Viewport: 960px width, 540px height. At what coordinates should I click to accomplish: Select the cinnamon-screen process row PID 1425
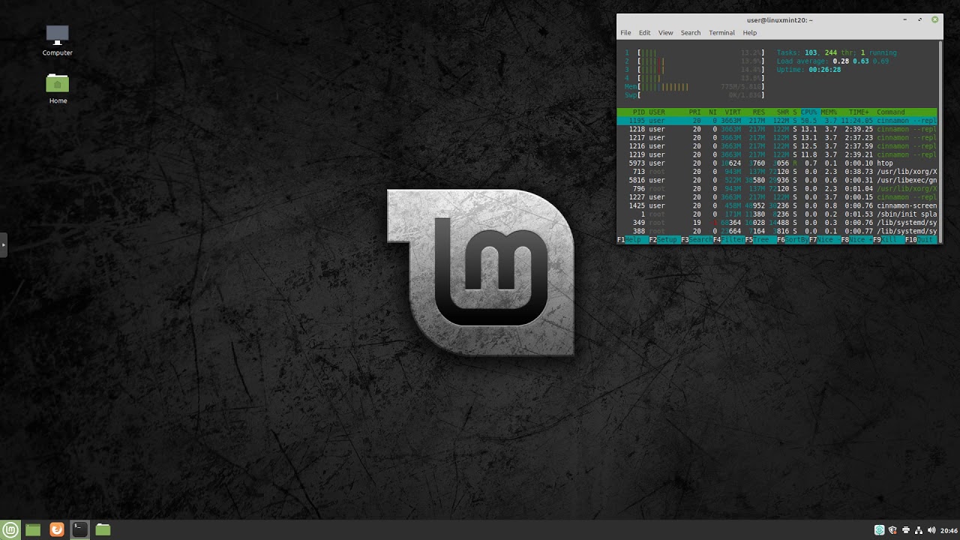777,205
